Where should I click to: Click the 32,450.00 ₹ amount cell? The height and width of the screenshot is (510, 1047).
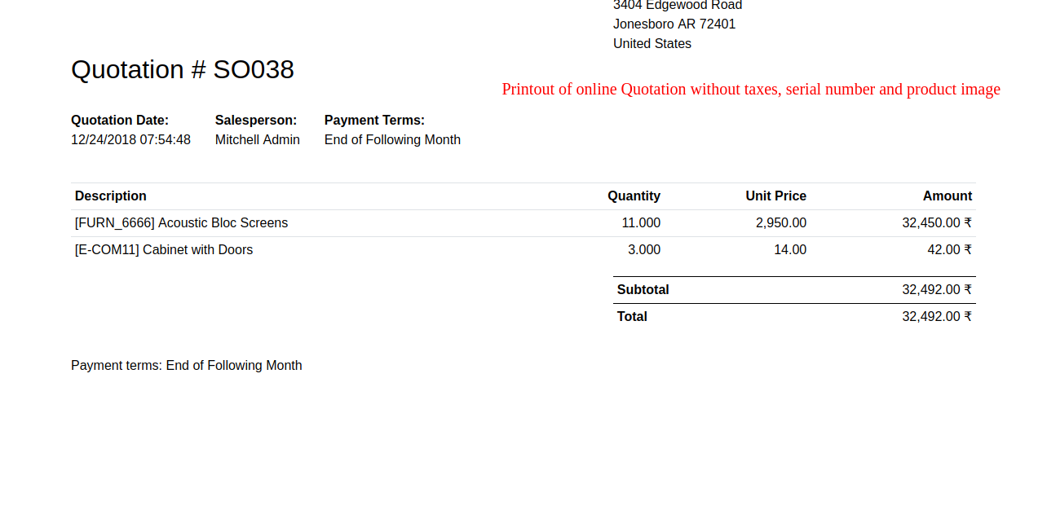coord(937,223)
